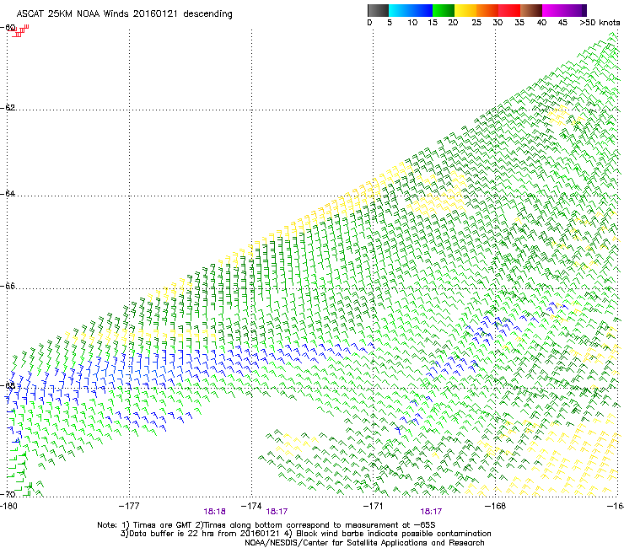
Task: Click the red 30-35 knots color segment
Action: (x=509, y=10)
